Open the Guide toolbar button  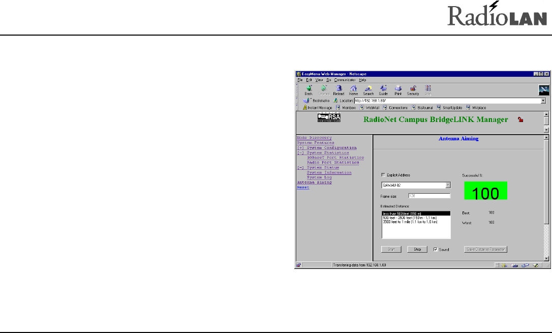(383, 90)
